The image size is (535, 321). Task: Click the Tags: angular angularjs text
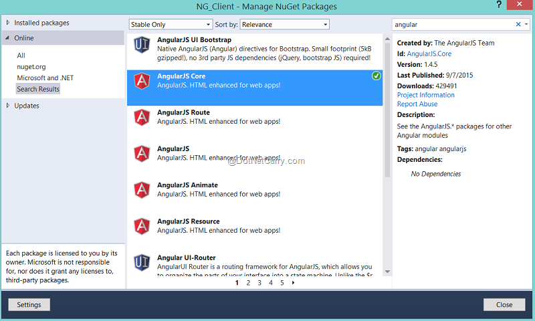click(431, 148)
